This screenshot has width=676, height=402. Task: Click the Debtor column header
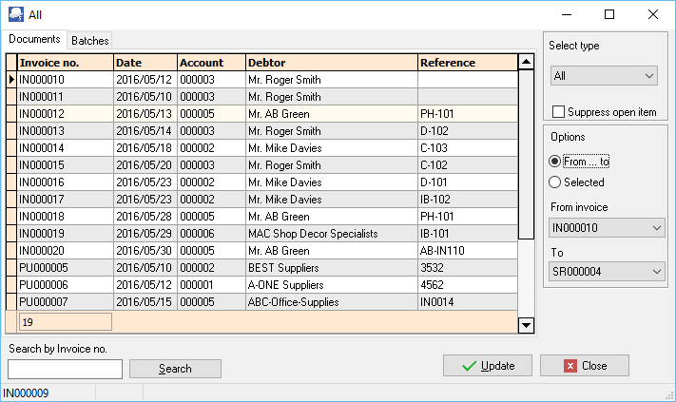point(331,63)
